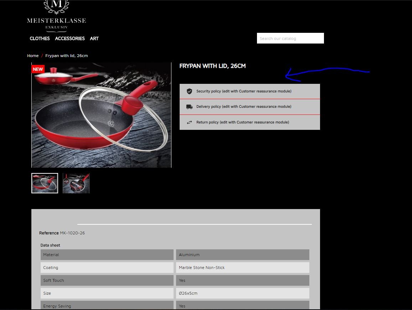Click the Meisterklasse Exklusiv logo
412x310 pixels.
(57, 16)
